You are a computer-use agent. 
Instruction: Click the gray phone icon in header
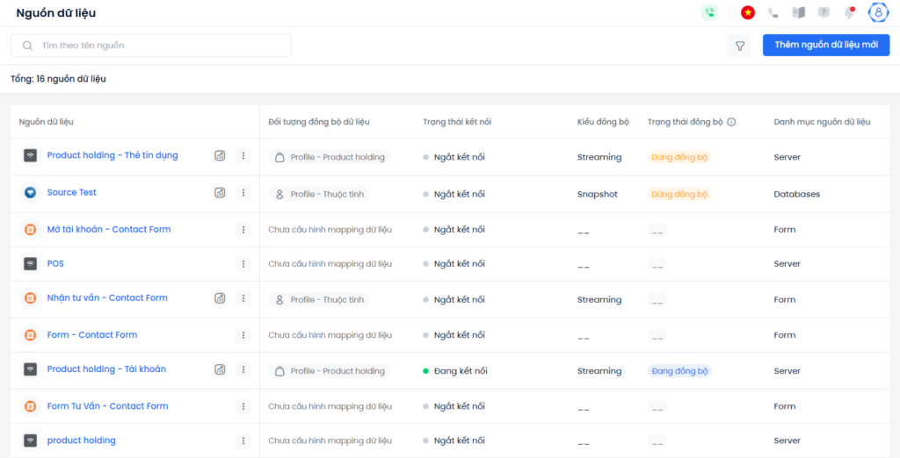tap(773, 12)
